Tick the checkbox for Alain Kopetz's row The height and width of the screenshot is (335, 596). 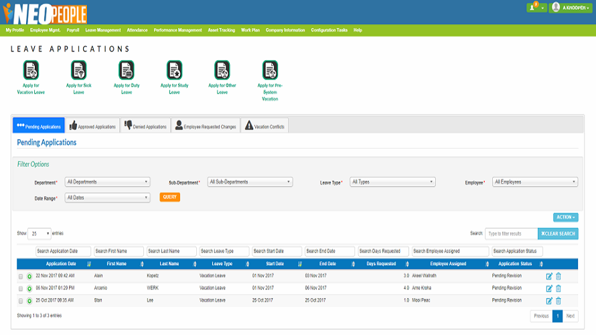(21, 276)
